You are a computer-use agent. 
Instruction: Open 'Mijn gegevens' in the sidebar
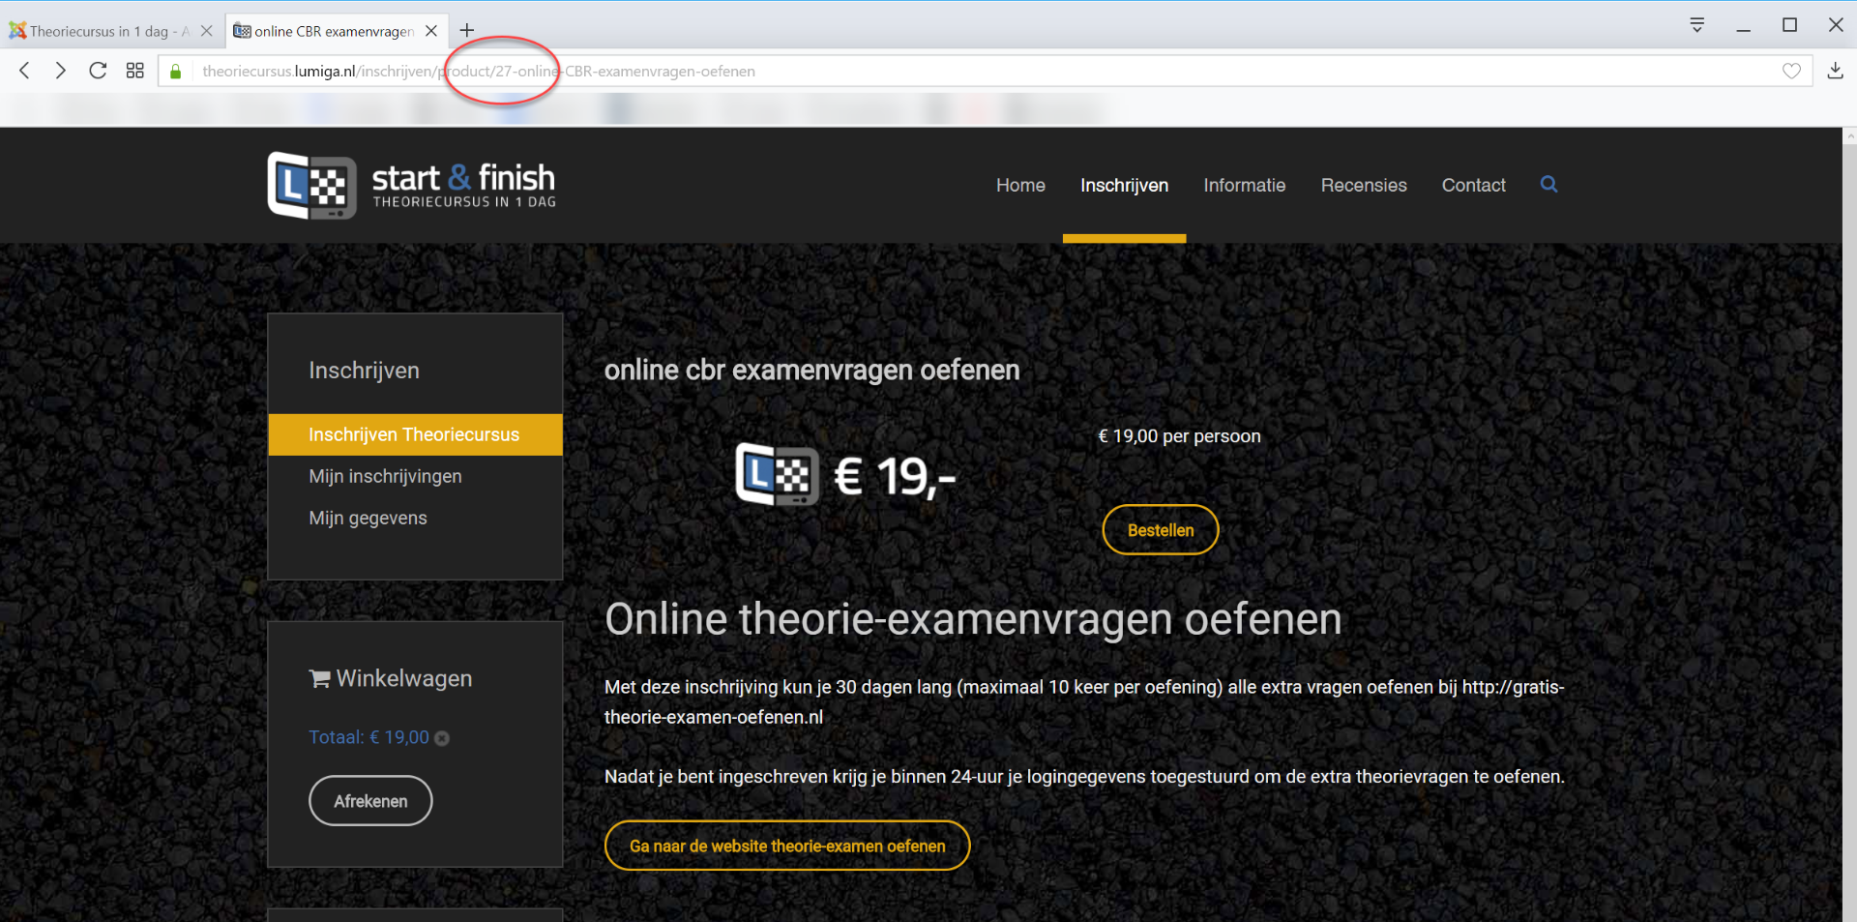click(x=368, y=518)
